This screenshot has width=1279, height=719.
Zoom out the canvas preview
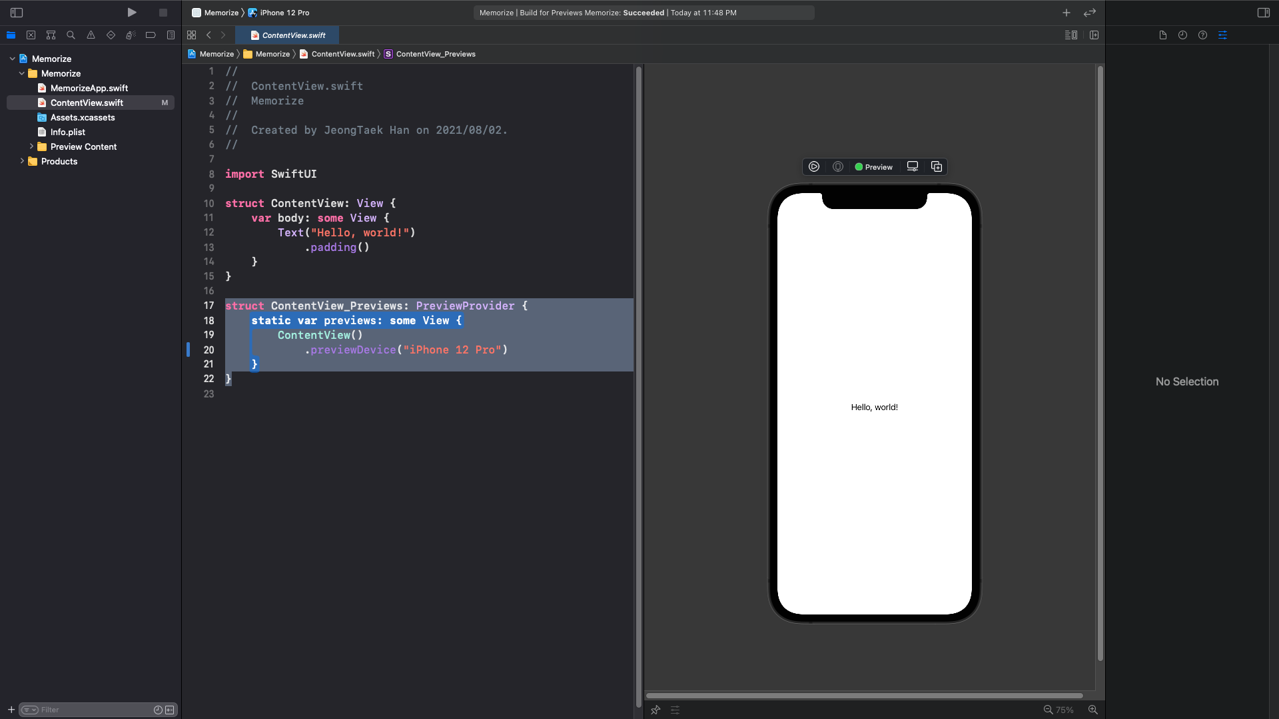point(1048,710)
